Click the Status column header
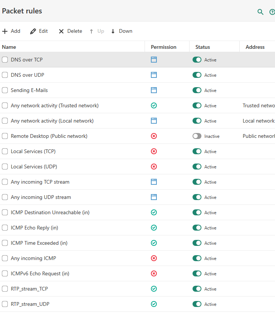275x320 pixels. click(x=203, y=47)
